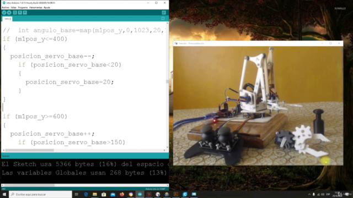Switch to the Arduino IDE taskbar icon

(140, 194)
